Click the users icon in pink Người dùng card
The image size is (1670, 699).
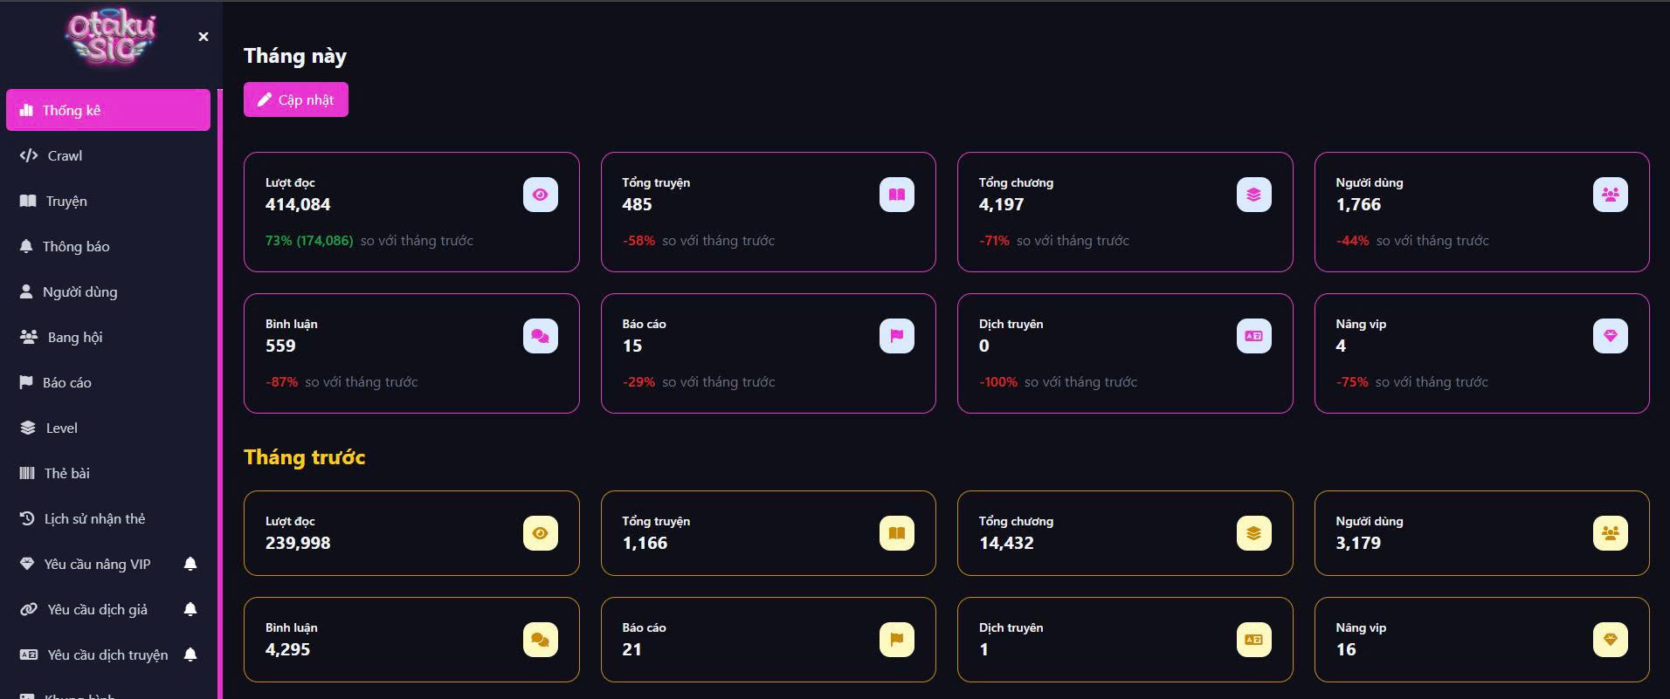coord(1610,195)
